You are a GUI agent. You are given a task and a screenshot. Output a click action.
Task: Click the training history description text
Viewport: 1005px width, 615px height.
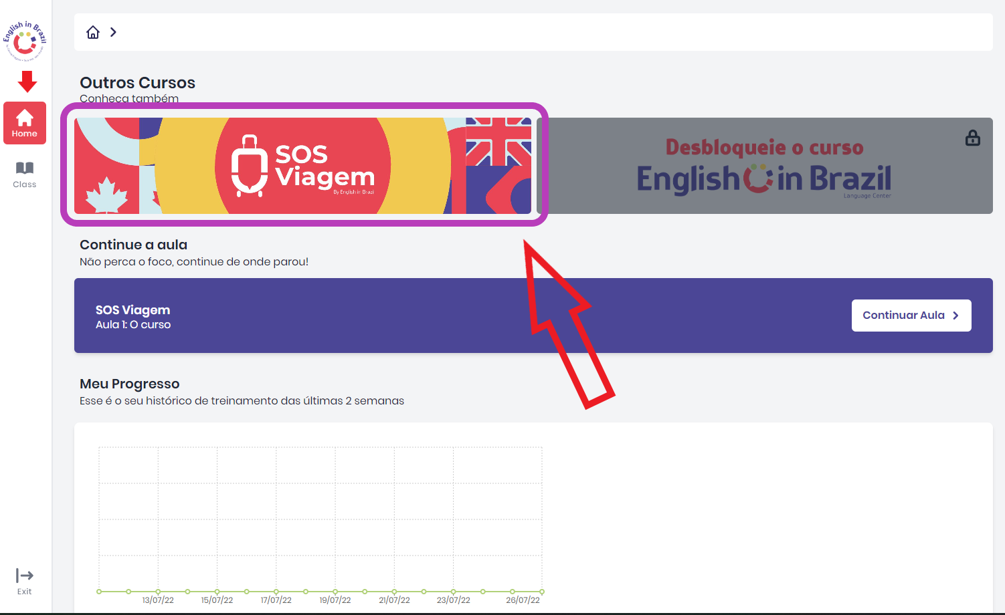tap(242, 401)
